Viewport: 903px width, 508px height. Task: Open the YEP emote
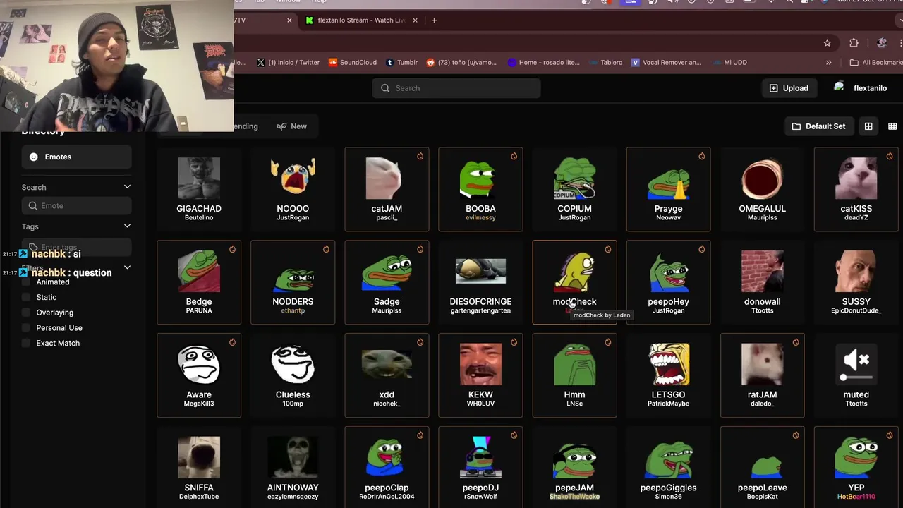point(856,467)
